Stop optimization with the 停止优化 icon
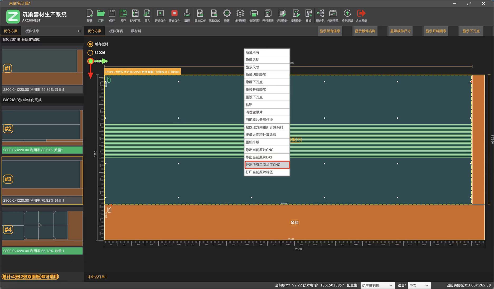The width and height of the screenshot is (494, 289). (175, 16)
